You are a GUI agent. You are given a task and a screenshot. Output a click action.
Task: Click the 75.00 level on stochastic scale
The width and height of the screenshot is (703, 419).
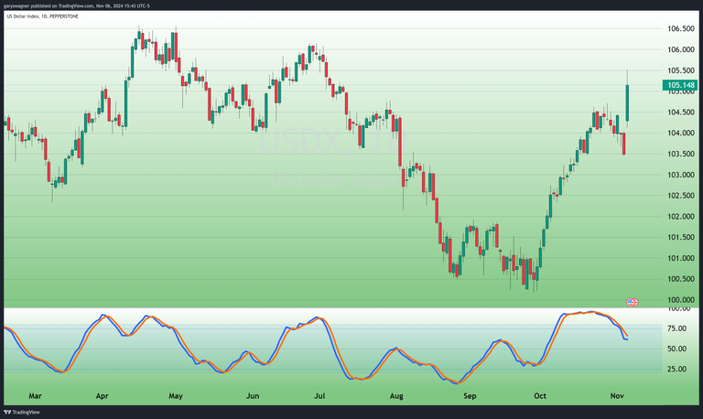point(677,328)
